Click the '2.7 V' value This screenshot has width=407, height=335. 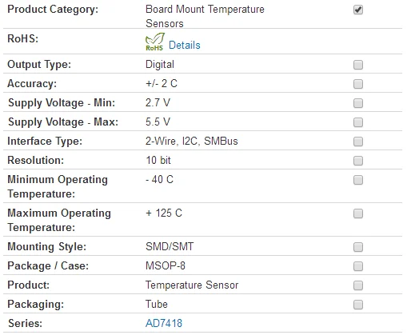[158, 103]
